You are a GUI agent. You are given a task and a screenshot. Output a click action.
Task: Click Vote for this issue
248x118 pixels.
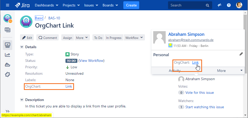pos(199,92)
